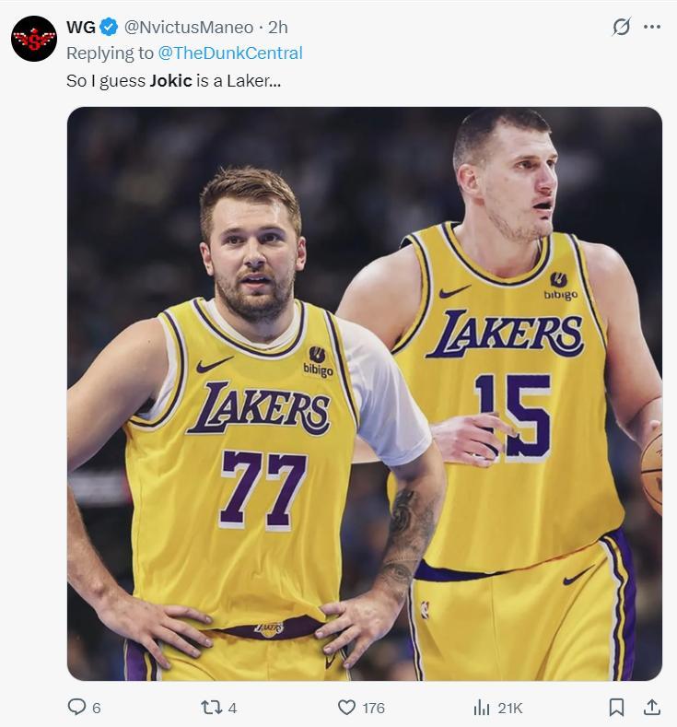
Task: Open the three-dot More options menu
Action: pyautogui.click(x=652, y=27)
